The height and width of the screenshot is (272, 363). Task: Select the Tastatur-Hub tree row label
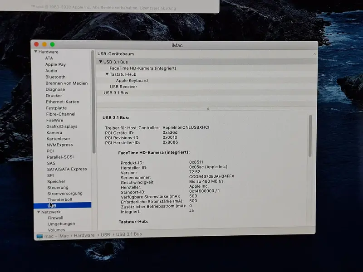click(123, 74)
